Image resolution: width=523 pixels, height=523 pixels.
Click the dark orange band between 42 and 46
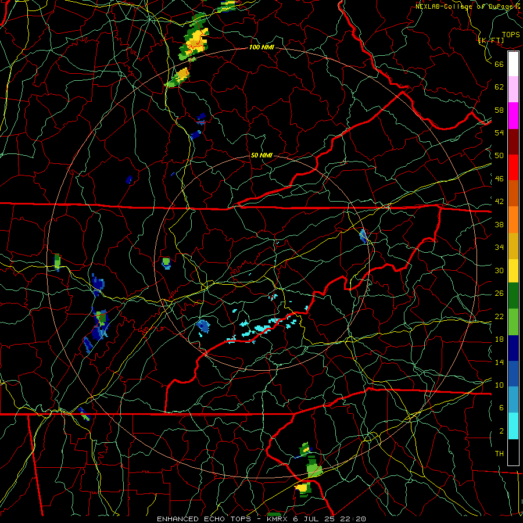click(513, 194)
